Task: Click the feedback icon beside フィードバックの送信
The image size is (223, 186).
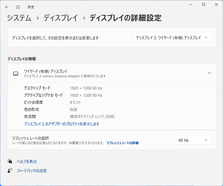Action: pyautogui.click(x=10, y=171)
